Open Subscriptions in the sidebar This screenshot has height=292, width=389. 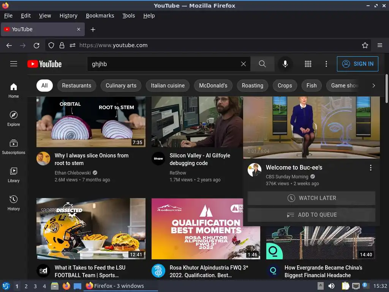tap(14, 147)
